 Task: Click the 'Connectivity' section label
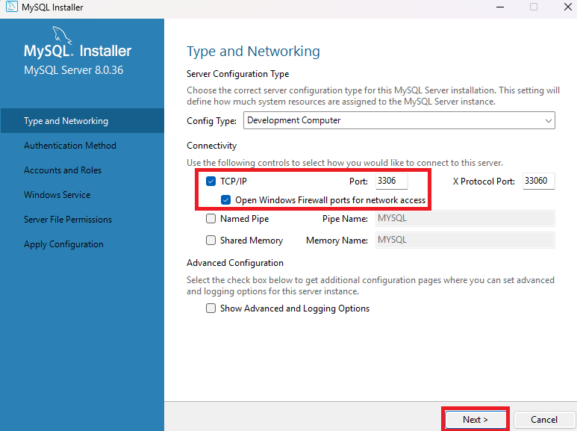click(x=211, y=146)
